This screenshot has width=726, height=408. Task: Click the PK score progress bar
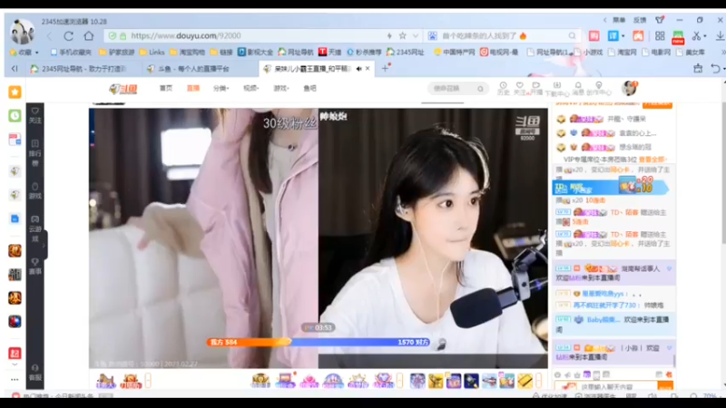click(x=319, y=343)
